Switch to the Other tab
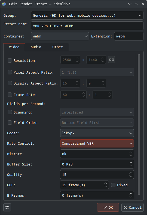Viewport: 147px width, 215px height. pos(58,47)
